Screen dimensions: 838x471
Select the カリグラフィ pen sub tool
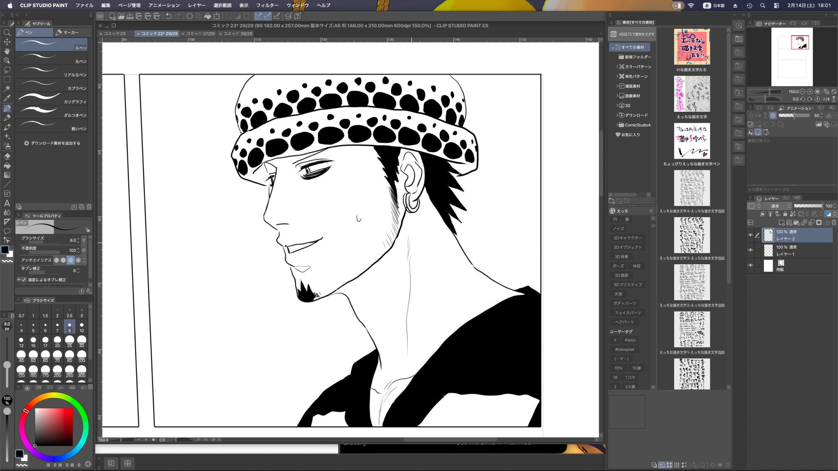52,98
